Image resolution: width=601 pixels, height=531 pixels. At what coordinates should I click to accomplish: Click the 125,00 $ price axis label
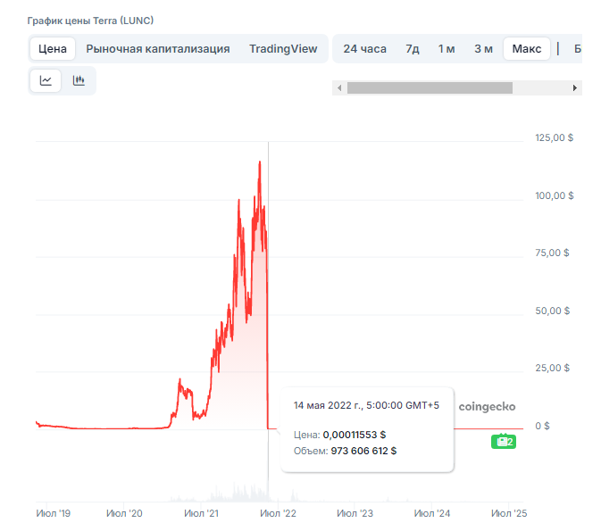click(555, 137)
